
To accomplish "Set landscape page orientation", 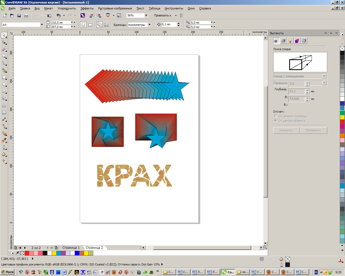I will (x=90, y=25).
